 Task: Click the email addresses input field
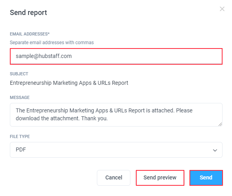pos(116,56)
